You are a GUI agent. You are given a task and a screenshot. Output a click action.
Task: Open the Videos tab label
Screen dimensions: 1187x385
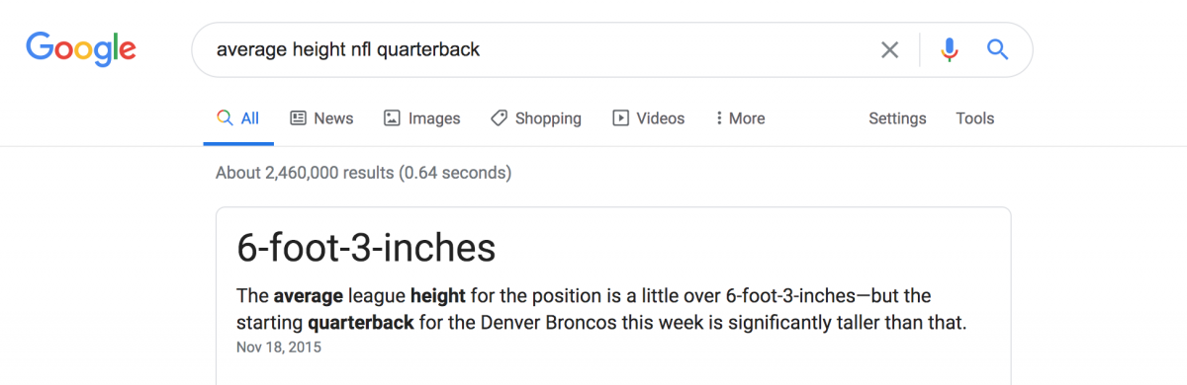660,118
